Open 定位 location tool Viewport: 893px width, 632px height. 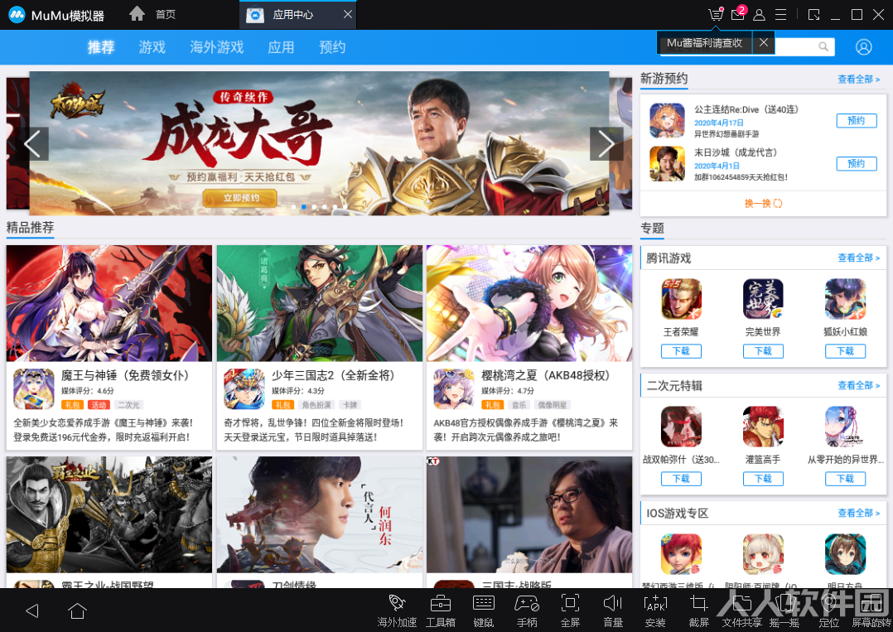pos(828,610)
